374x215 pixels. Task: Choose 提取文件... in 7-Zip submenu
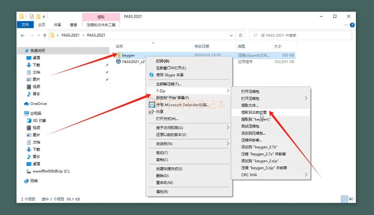pyautogui.click(x=271, y=105)
